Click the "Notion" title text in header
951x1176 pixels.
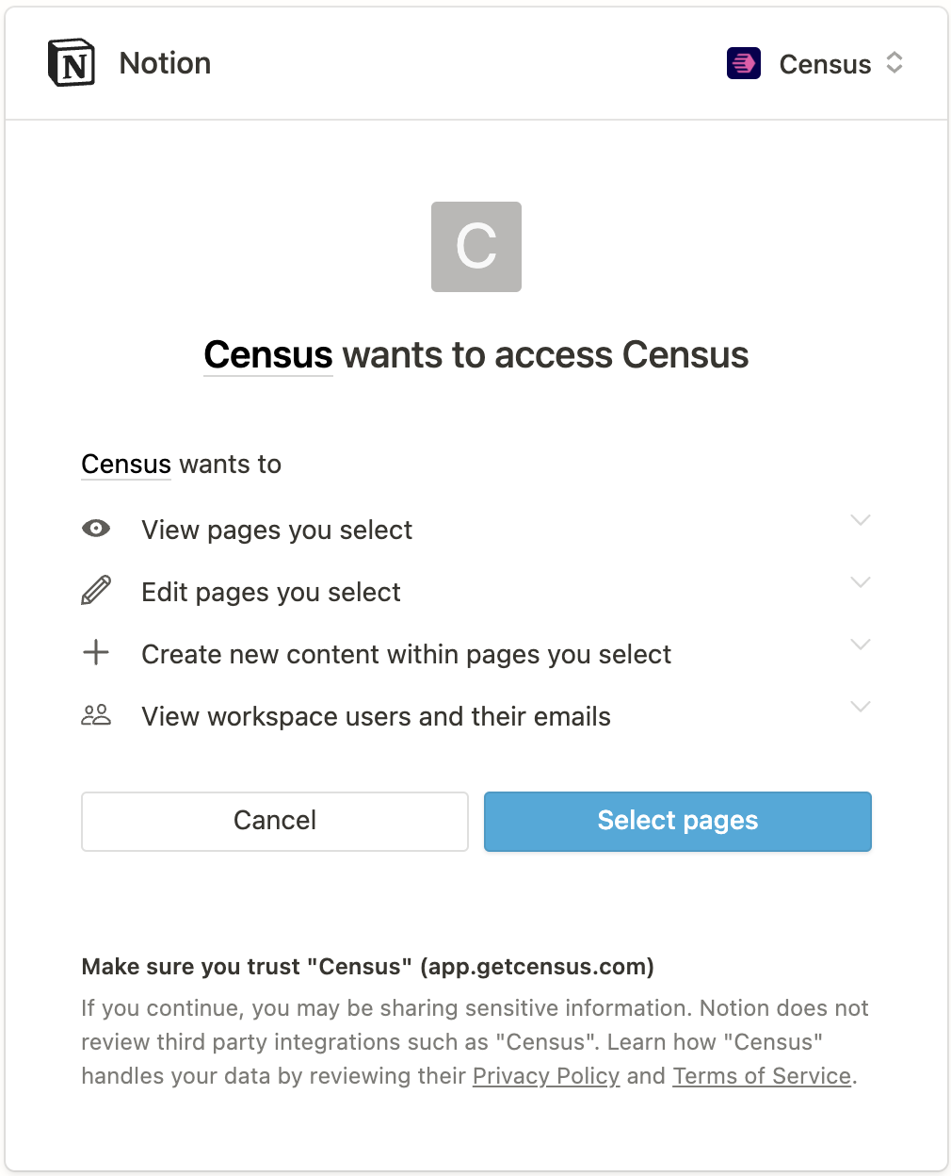click(x=165, y=63)
